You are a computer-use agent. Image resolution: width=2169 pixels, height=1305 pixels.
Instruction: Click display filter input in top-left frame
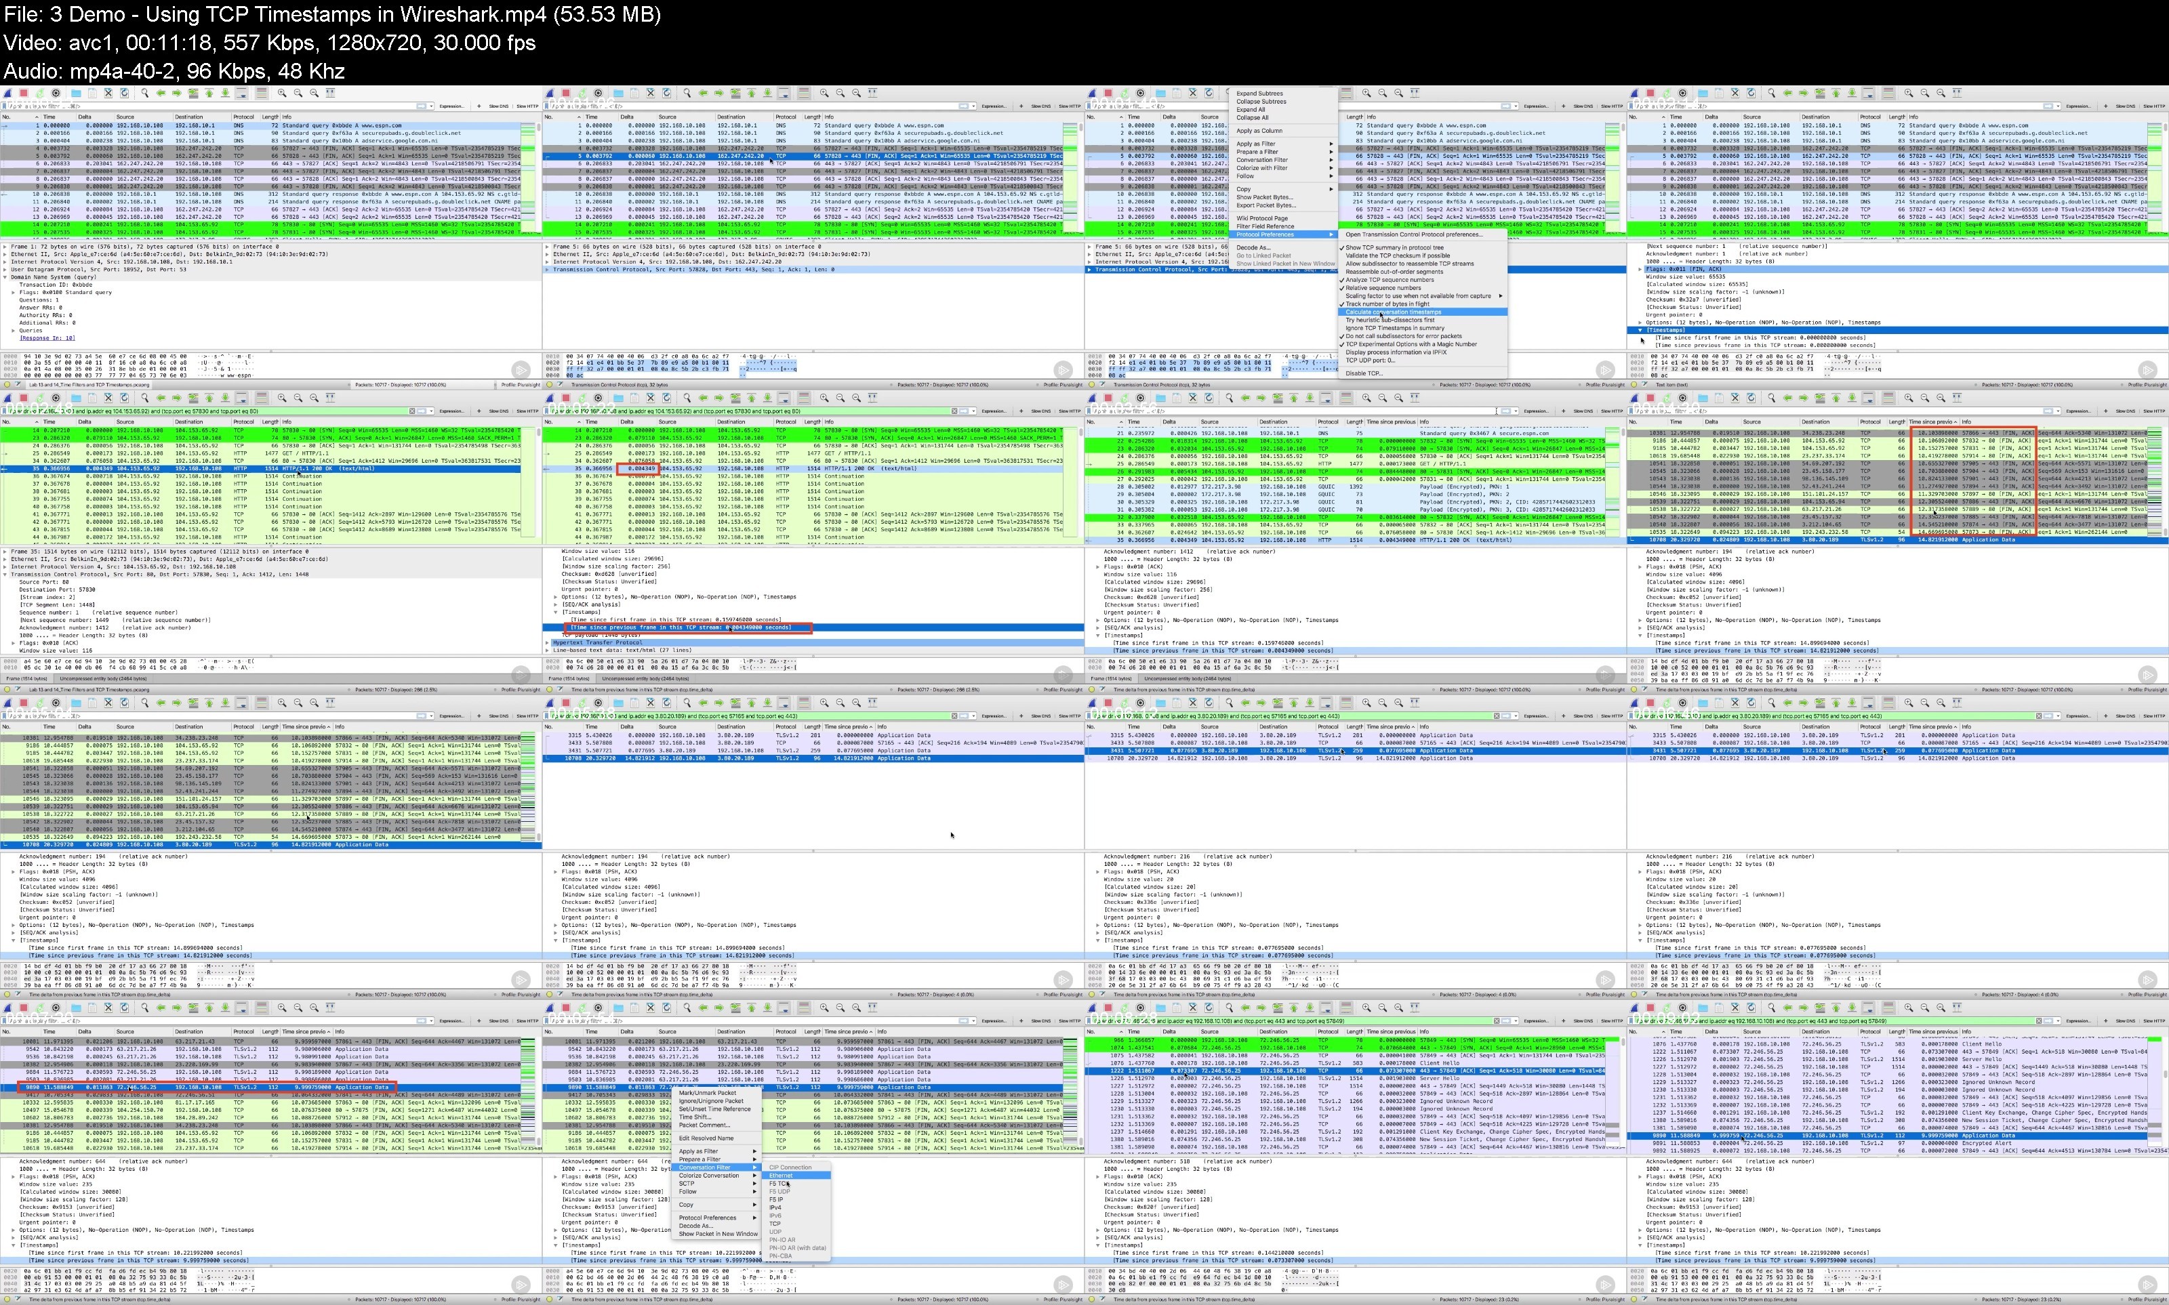point(218,106)
